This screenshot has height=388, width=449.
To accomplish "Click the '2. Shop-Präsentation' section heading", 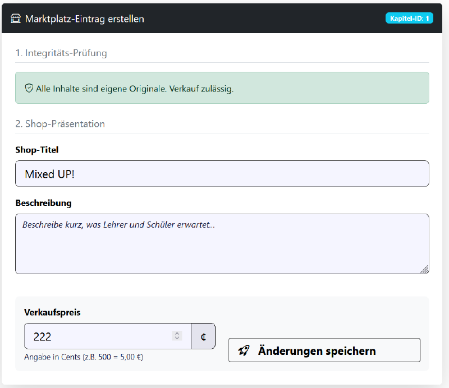I will (x=60, y=124).
